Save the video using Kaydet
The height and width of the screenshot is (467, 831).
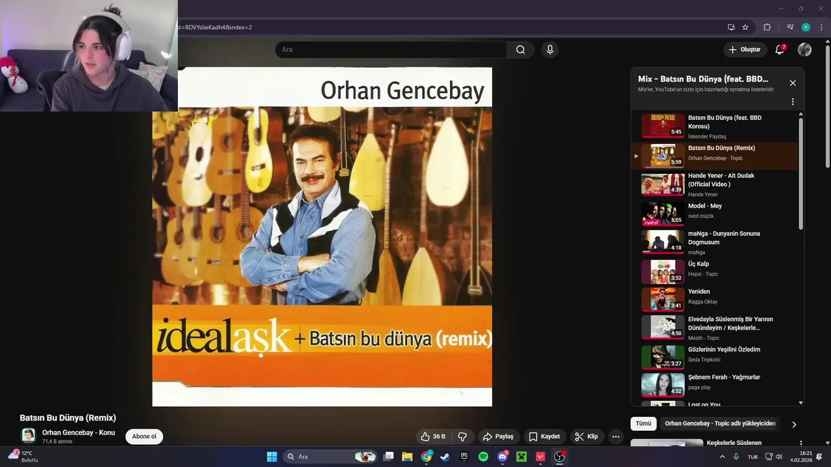click(544, 437)
